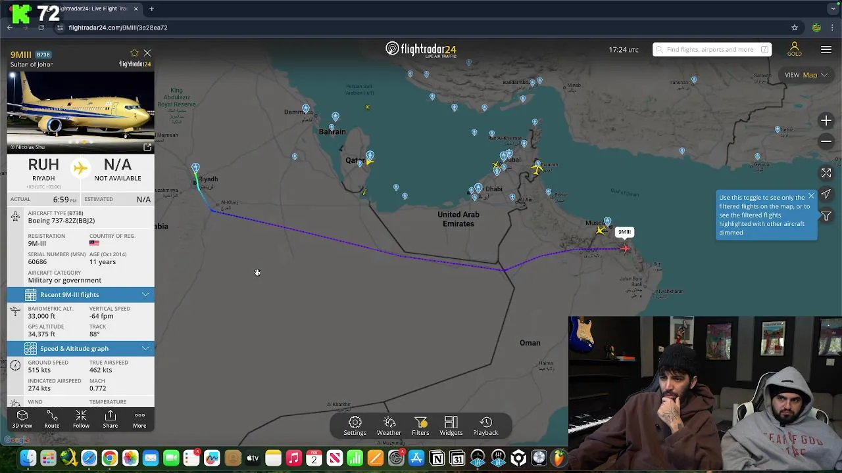This screenshot has height=473, width=842.
Task: Click the registration 9M-III value
Action: [37, 243]
